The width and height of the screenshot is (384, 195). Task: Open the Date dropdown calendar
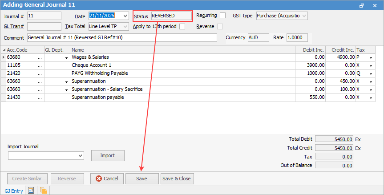[125, 16]
